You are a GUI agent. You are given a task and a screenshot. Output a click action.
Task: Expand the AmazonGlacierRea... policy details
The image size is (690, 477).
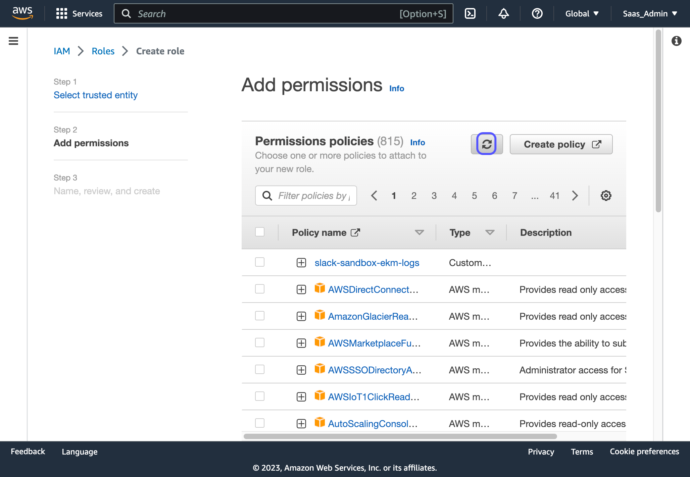pyautogui.click(x=301, y=316)
